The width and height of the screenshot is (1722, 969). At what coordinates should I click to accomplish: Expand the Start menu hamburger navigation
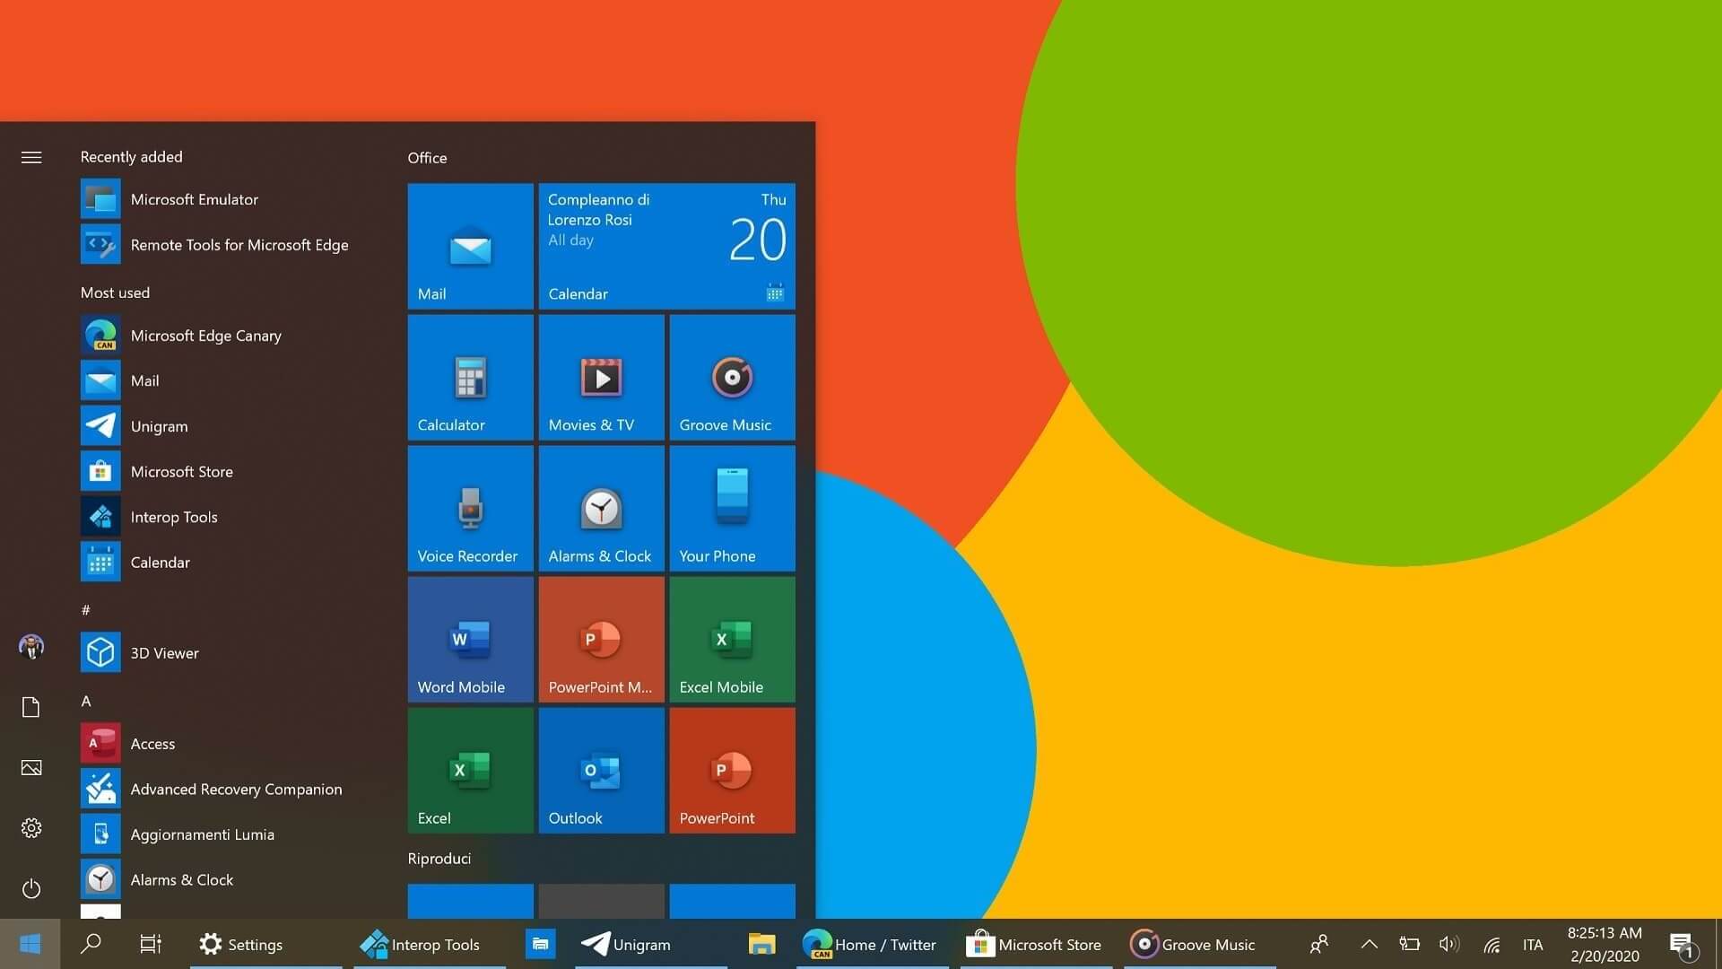point(31,158)
